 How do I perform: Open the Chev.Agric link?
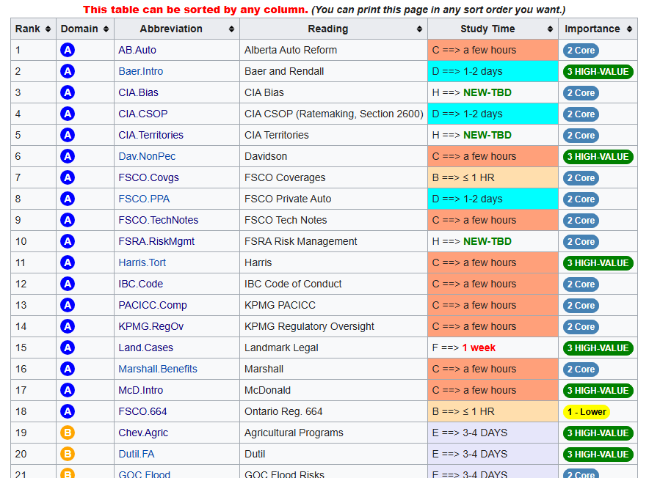pyautogui.click(x=143, y=433)
